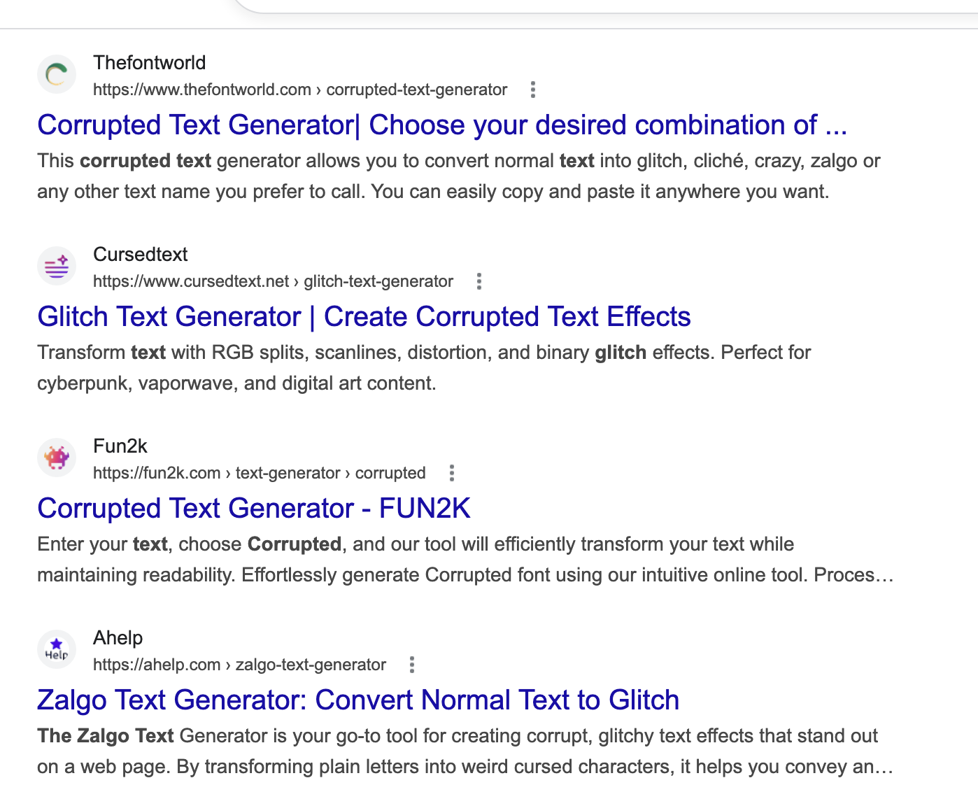
Task: Open Glitch Text Generator result title
Action: (364, 317)
